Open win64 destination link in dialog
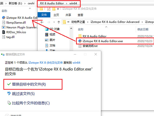 point(76,63)
